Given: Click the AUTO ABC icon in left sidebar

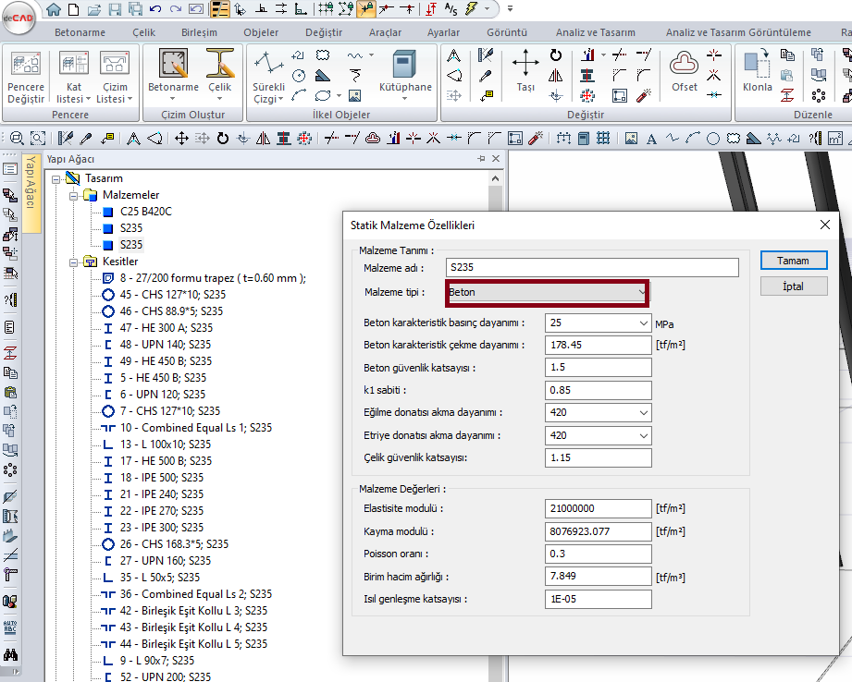Looking at the screenshot, I should (x=10, y=627).
